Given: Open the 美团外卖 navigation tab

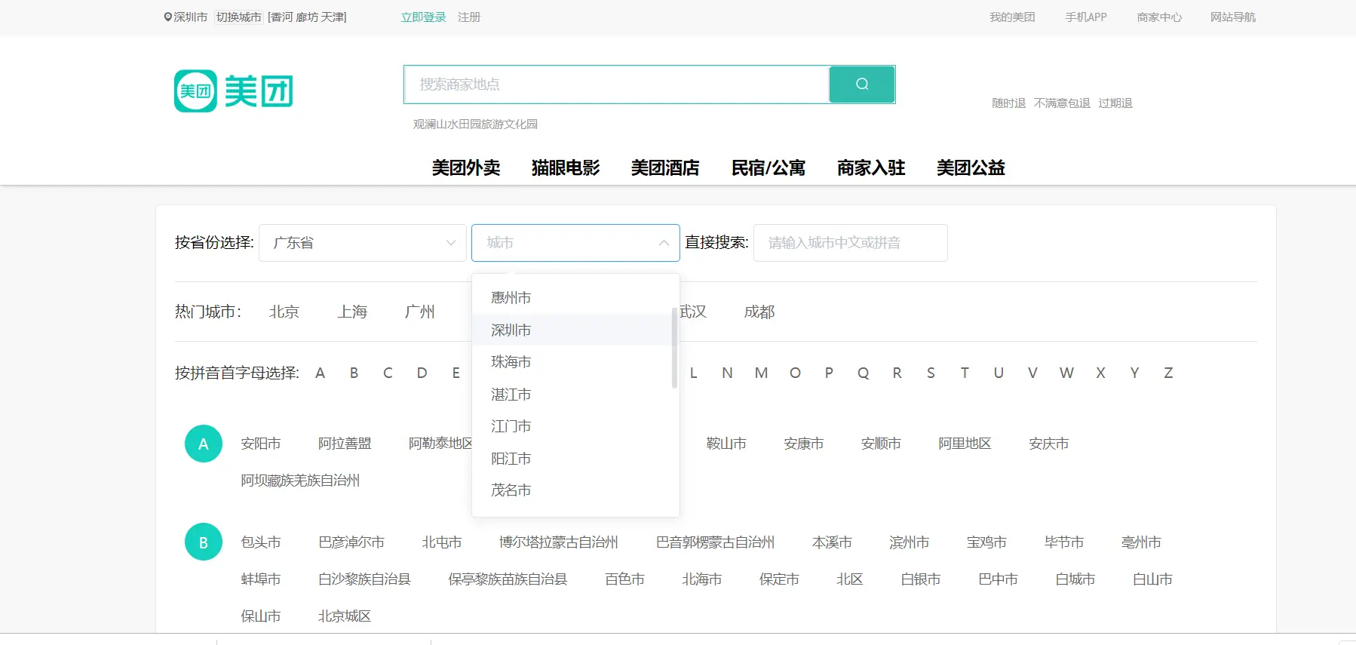Looking at the screenshot, I should tap(466, 168).
